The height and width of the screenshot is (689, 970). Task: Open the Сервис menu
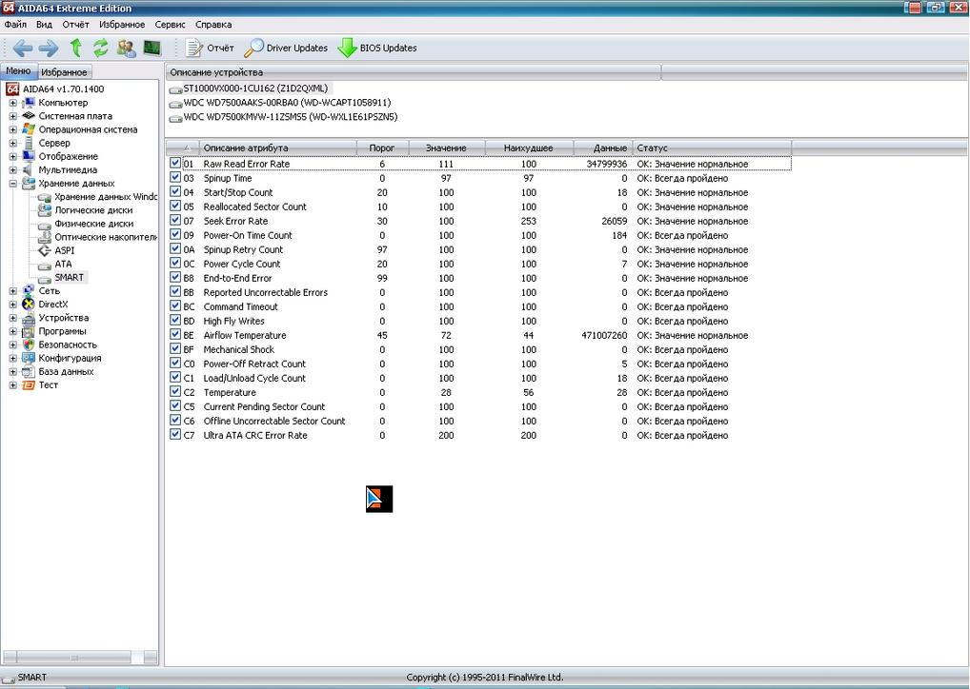point(171,25)
